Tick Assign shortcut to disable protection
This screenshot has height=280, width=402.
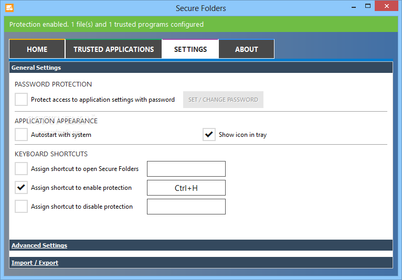click(22, 207)
